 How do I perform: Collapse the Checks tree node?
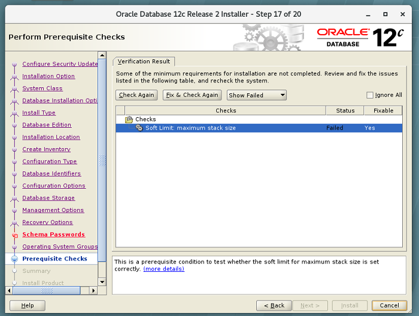click(120, 119)
